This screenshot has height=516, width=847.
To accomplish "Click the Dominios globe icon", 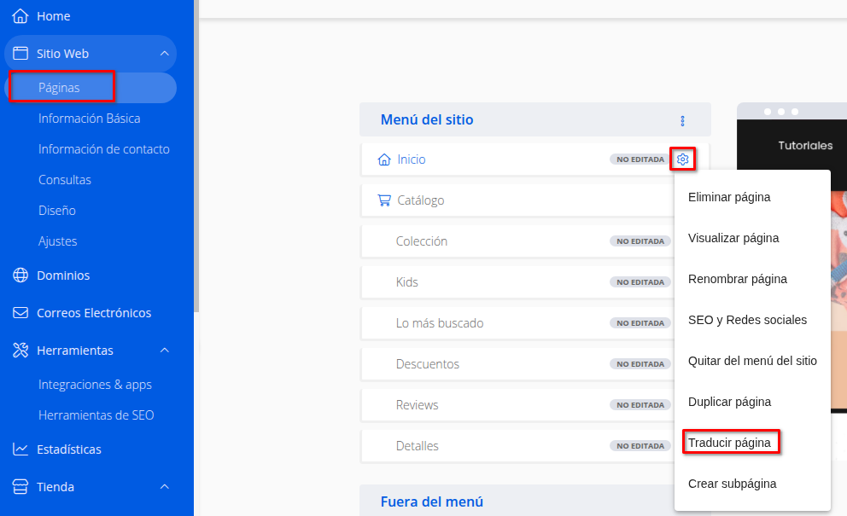I will pyautogui.click(x=20, y=275).
